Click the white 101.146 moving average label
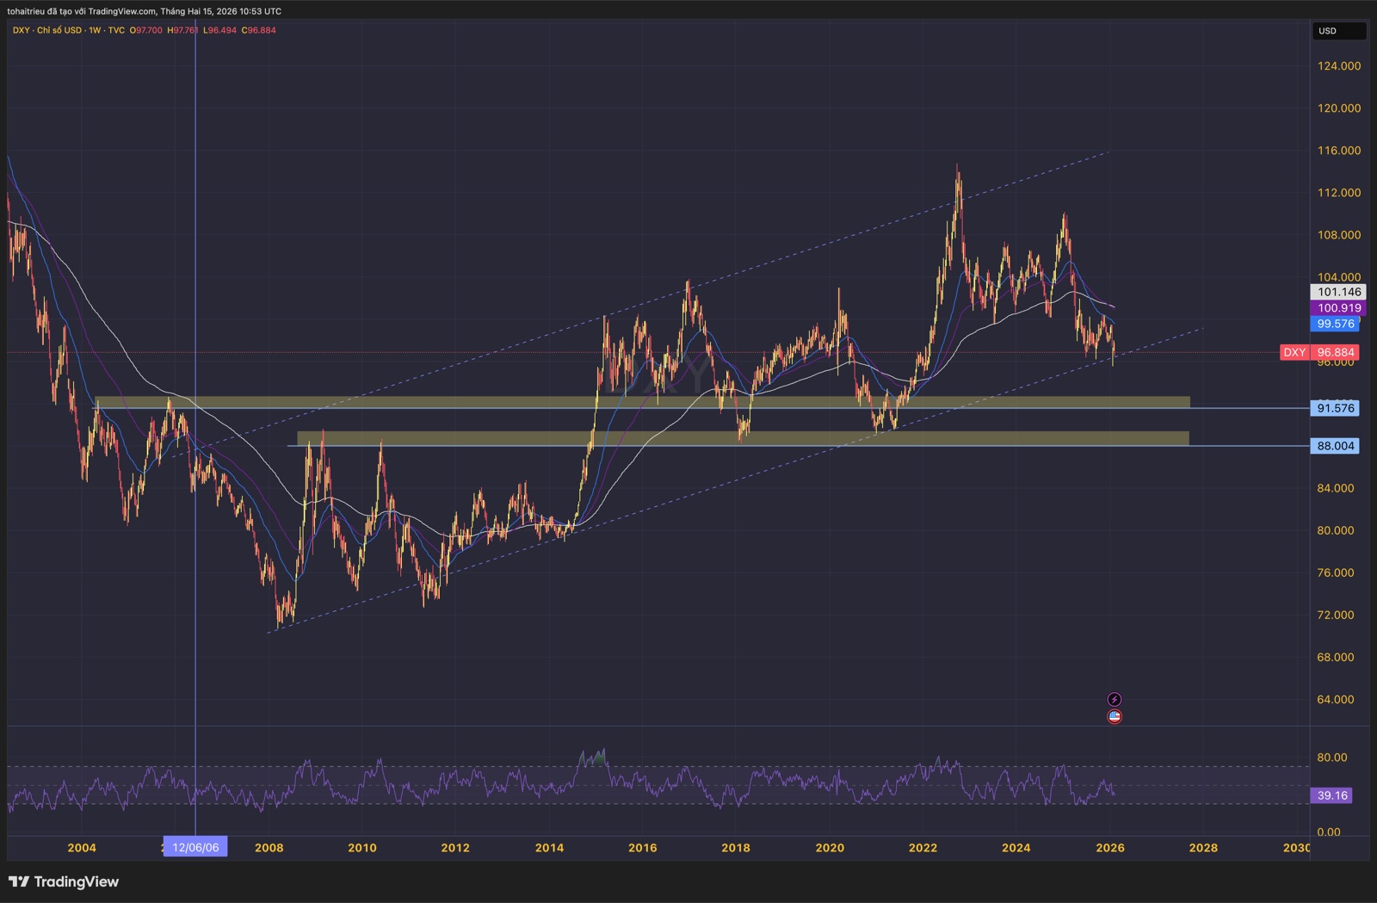The width and height of the screenshot is (1377, 903). [1338, 292]
